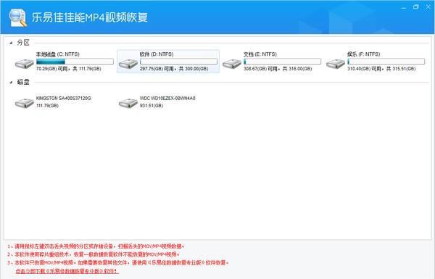Image resolution: width=435 pixels, height=279 pixels.
Task: Collapse the 分区 section arrow
Action: click(11, 43)
